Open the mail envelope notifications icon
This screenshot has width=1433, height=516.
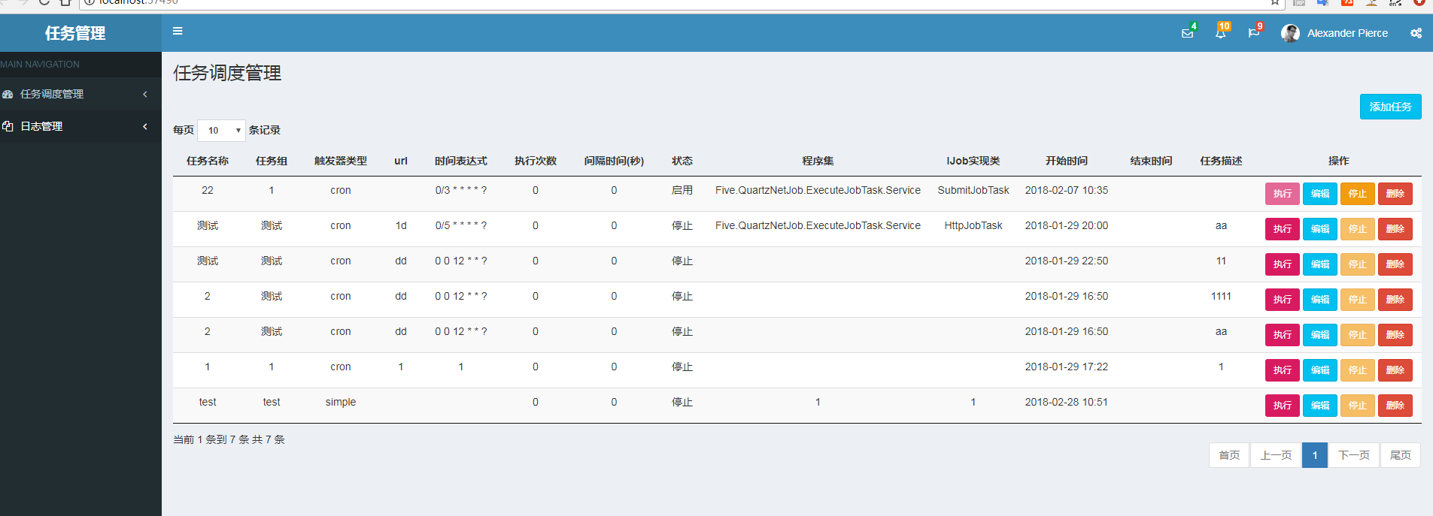pyautogui.click(x=1187, y=33)
